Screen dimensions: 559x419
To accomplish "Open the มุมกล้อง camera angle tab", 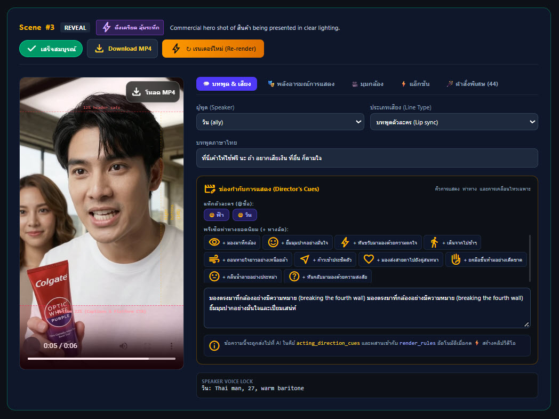I will coord(368,84).
